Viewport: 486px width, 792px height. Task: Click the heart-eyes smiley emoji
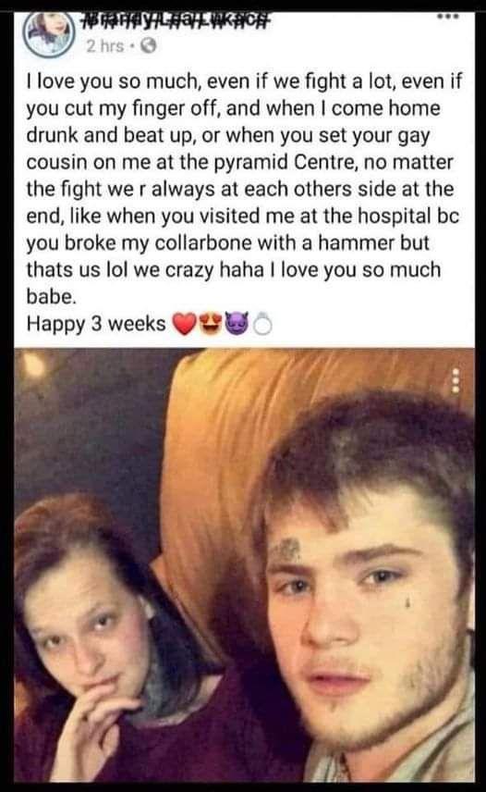click(211, 324)
